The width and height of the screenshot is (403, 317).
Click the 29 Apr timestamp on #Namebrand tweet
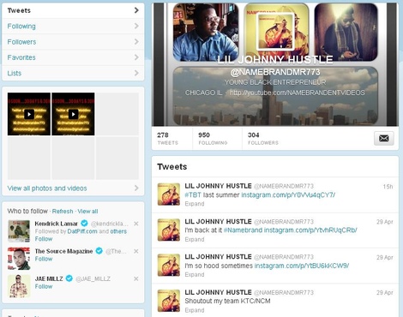(x=385, y=222)
